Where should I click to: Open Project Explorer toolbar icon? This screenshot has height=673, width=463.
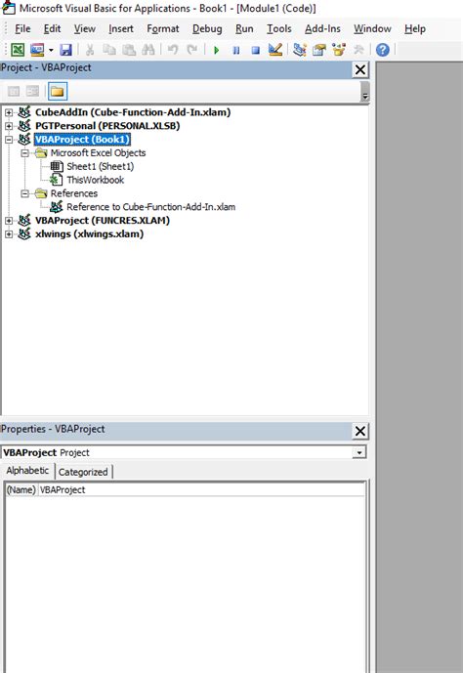[300, 50]
